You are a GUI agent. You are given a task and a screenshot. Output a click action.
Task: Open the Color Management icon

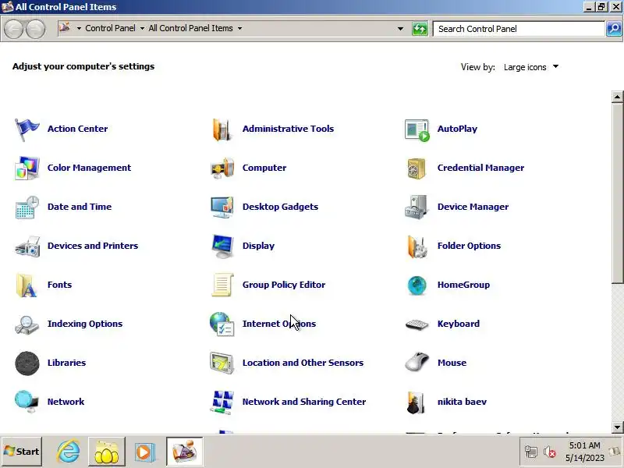point(27,168)
